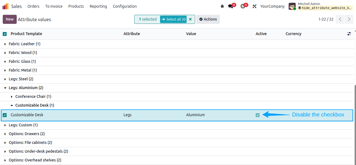Clear selection with the X icon
The width and height of the screenshot is (356, 165).
click(x=190, y=19)
